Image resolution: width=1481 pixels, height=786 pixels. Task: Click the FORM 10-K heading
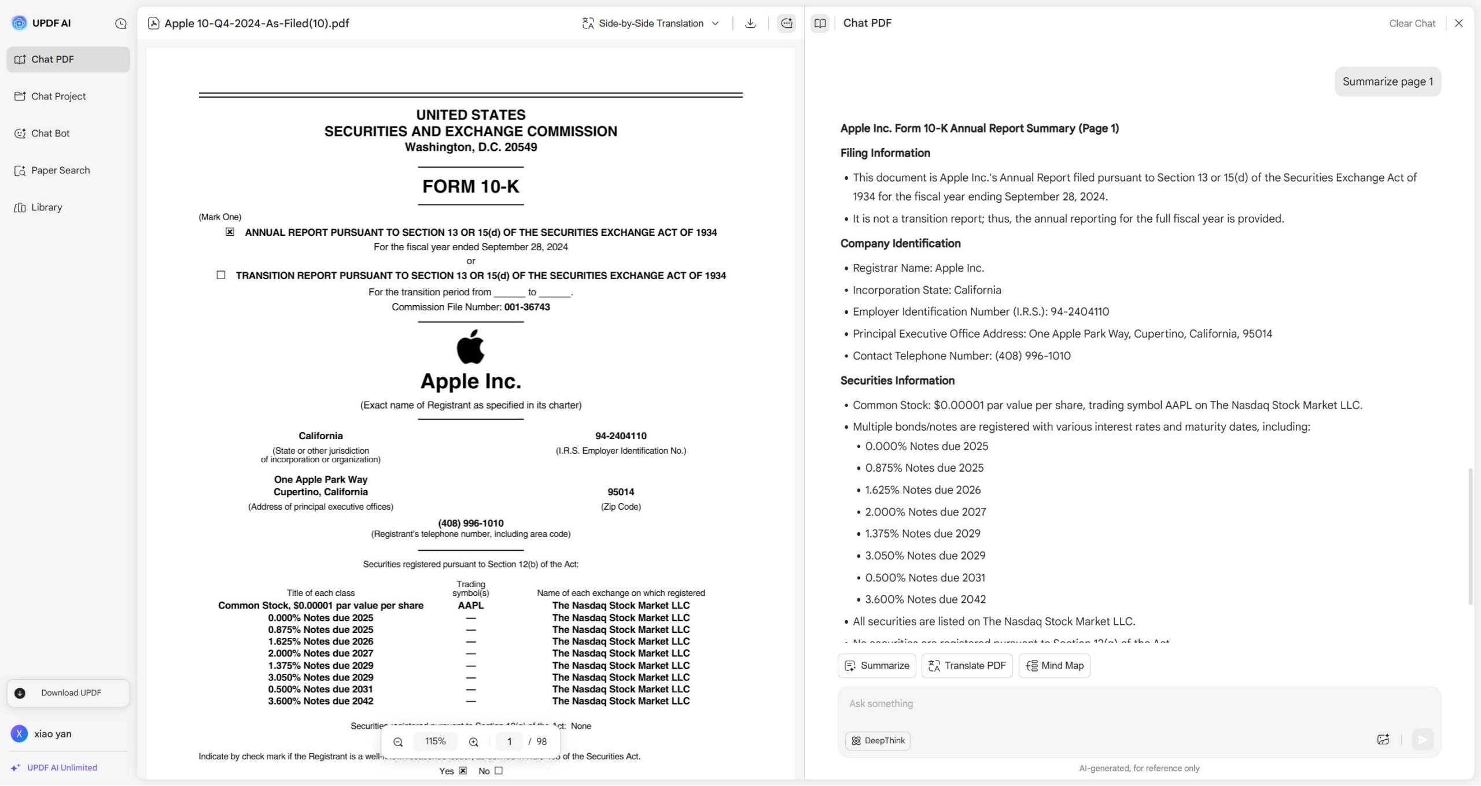tap(471, 187)
